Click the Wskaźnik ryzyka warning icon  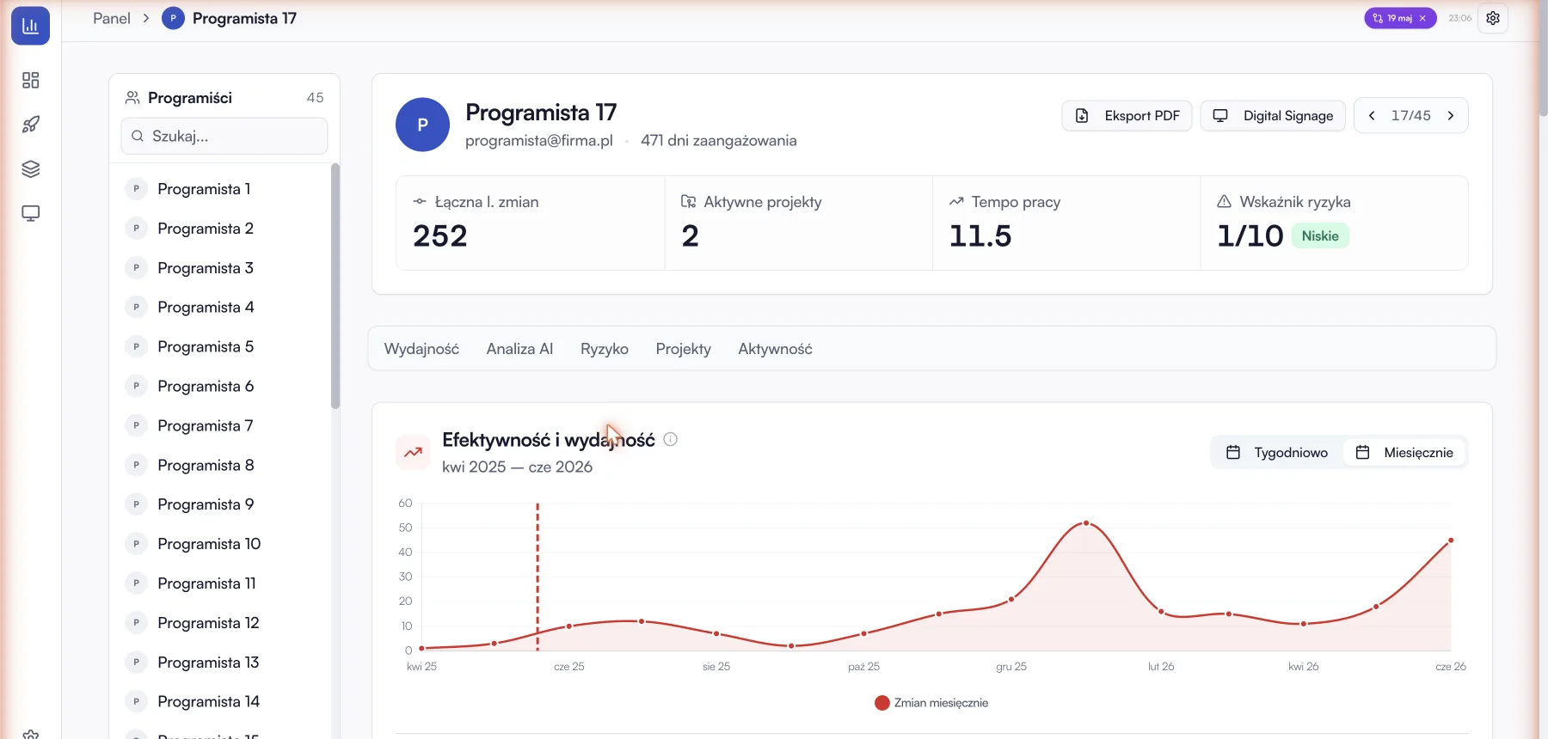tap(1224, 201)
